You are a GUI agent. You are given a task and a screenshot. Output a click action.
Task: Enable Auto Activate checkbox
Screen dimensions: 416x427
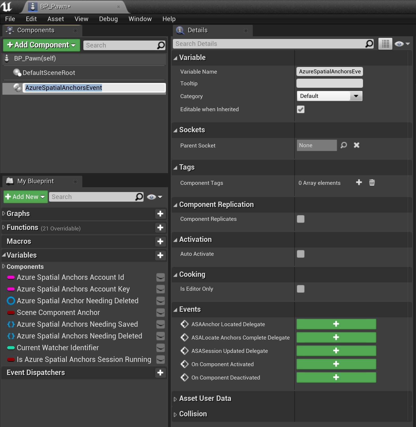click(x=301, y=254)
